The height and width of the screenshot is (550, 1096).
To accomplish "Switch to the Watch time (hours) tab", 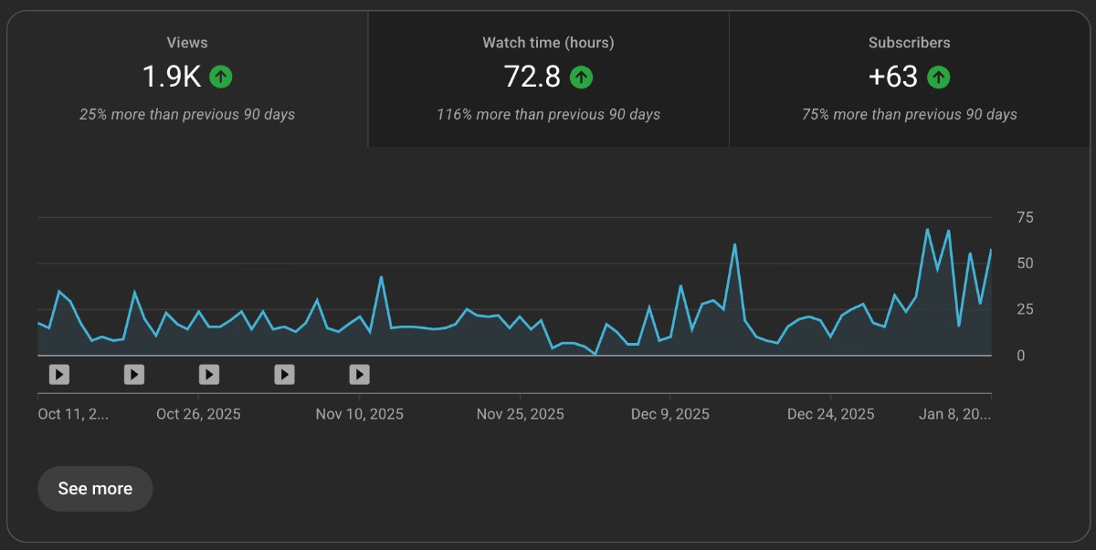I will 548,78.
